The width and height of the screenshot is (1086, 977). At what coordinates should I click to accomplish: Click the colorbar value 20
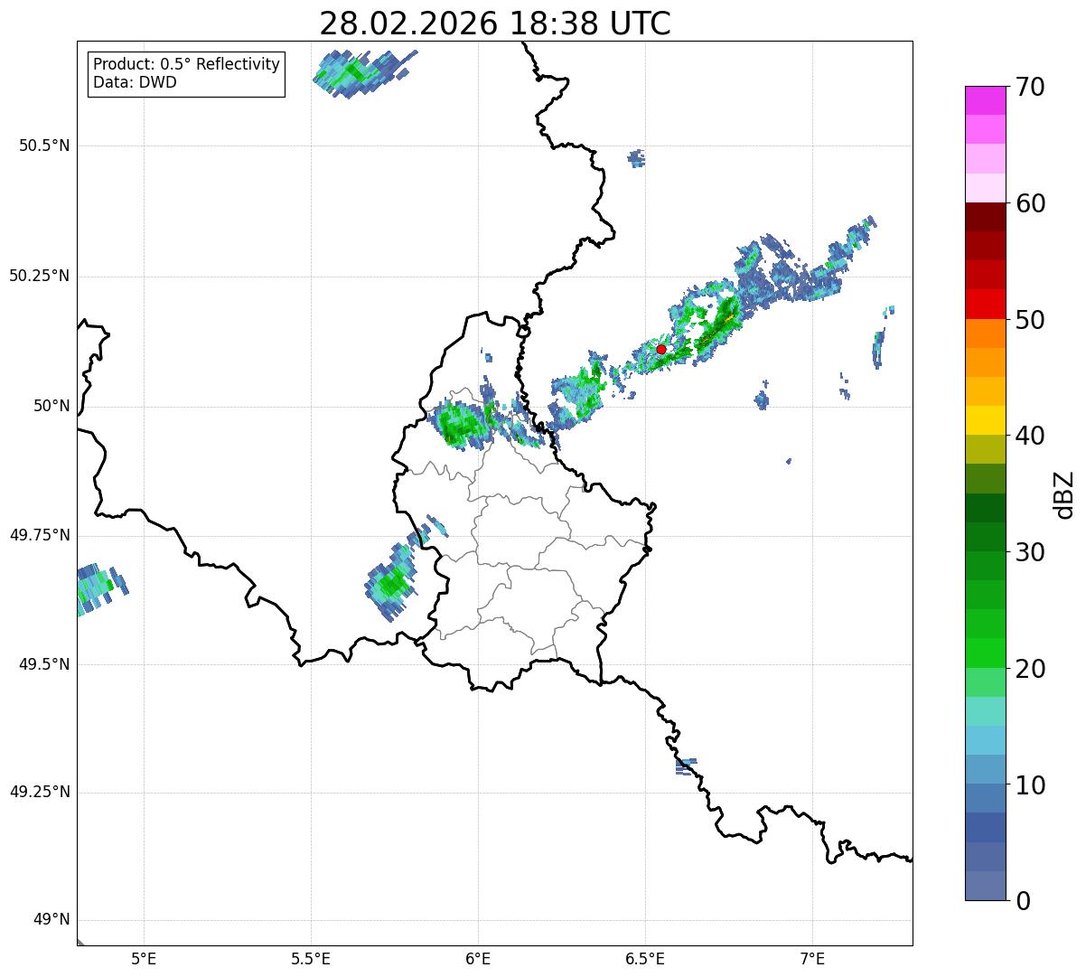click(x=1030, y=669)
